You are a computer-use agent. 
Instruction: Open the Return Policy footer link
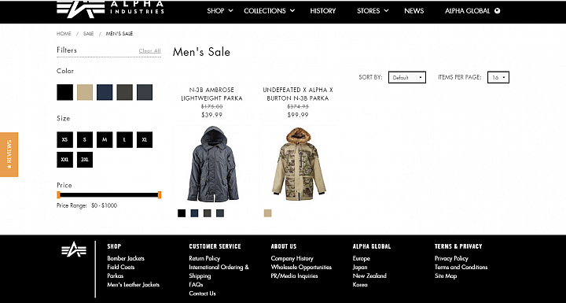coord(204,258)
